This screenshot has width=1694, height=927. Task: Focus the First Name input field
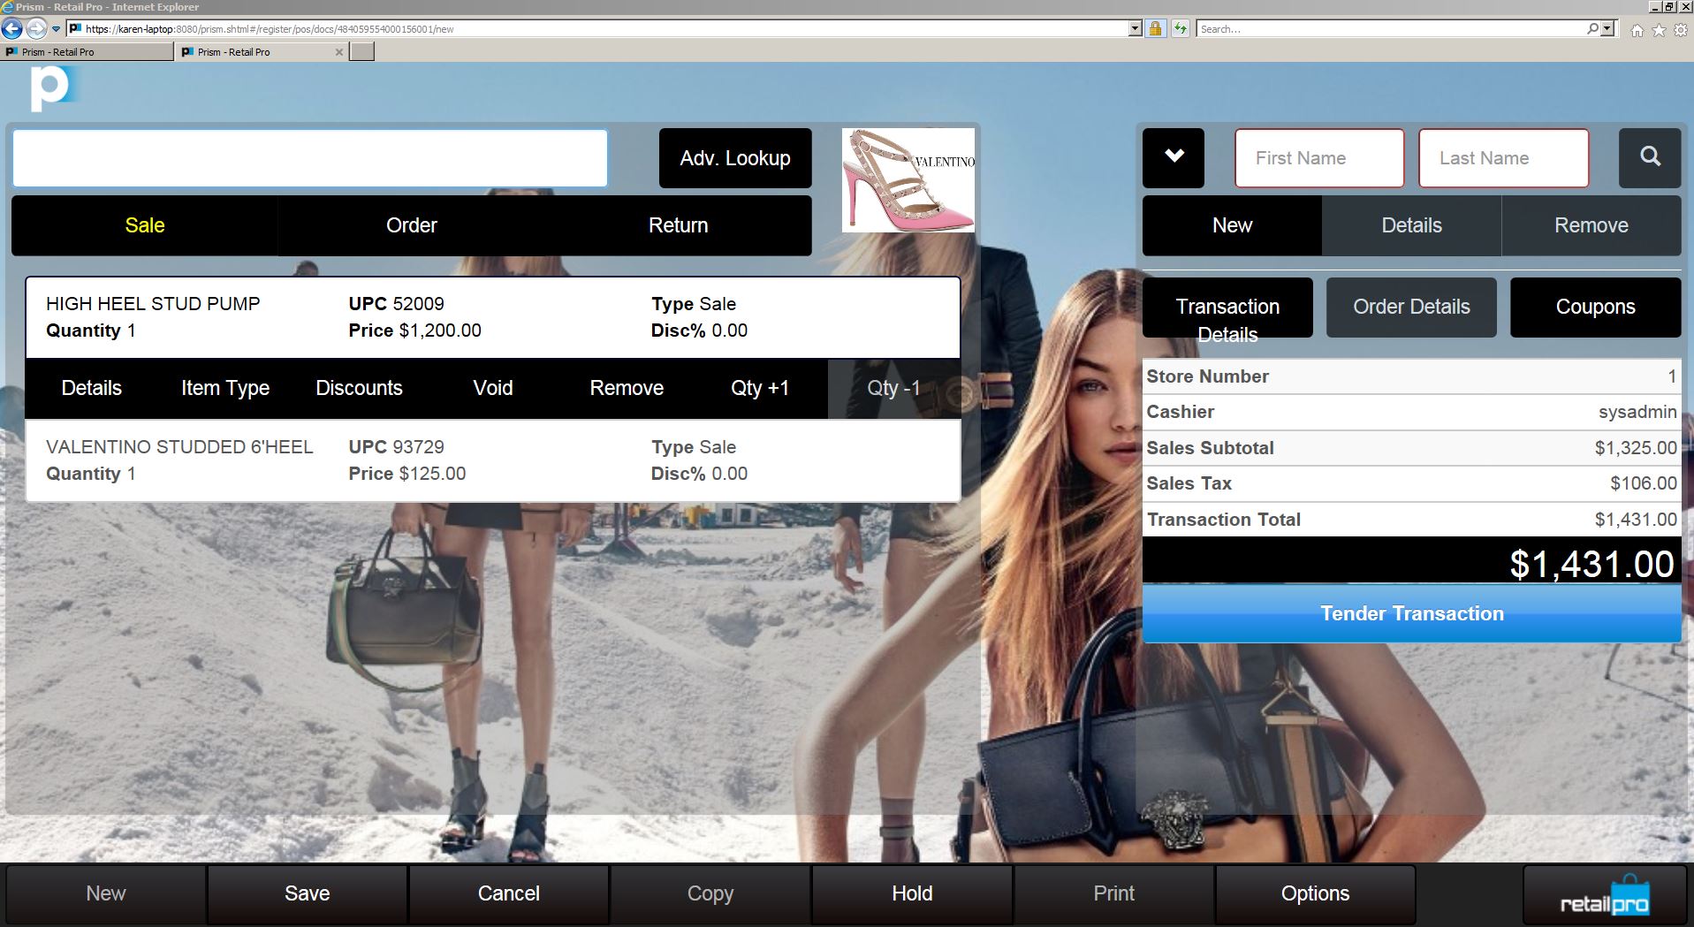tap(1318, 158)
